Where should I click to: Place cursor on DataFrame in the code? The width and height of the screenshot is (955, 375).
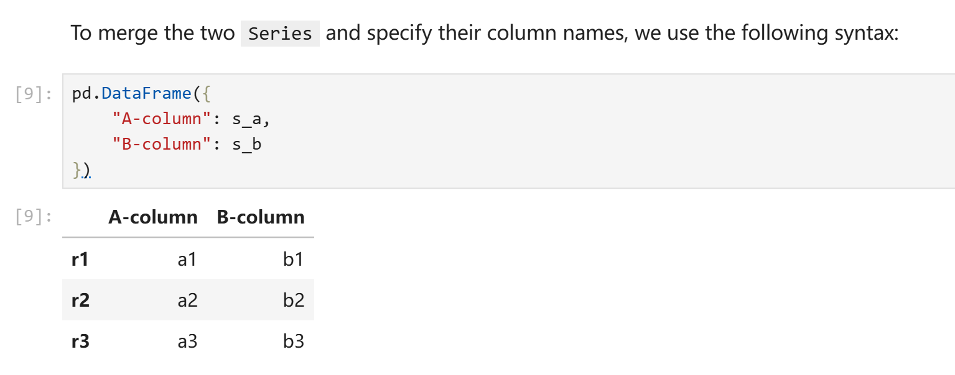point(146,94)
